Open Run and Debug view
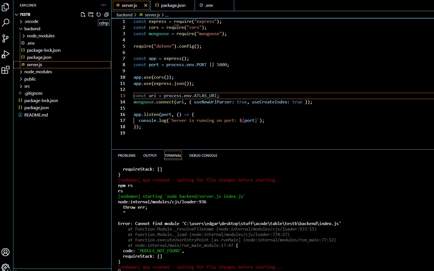 point(5,54)
